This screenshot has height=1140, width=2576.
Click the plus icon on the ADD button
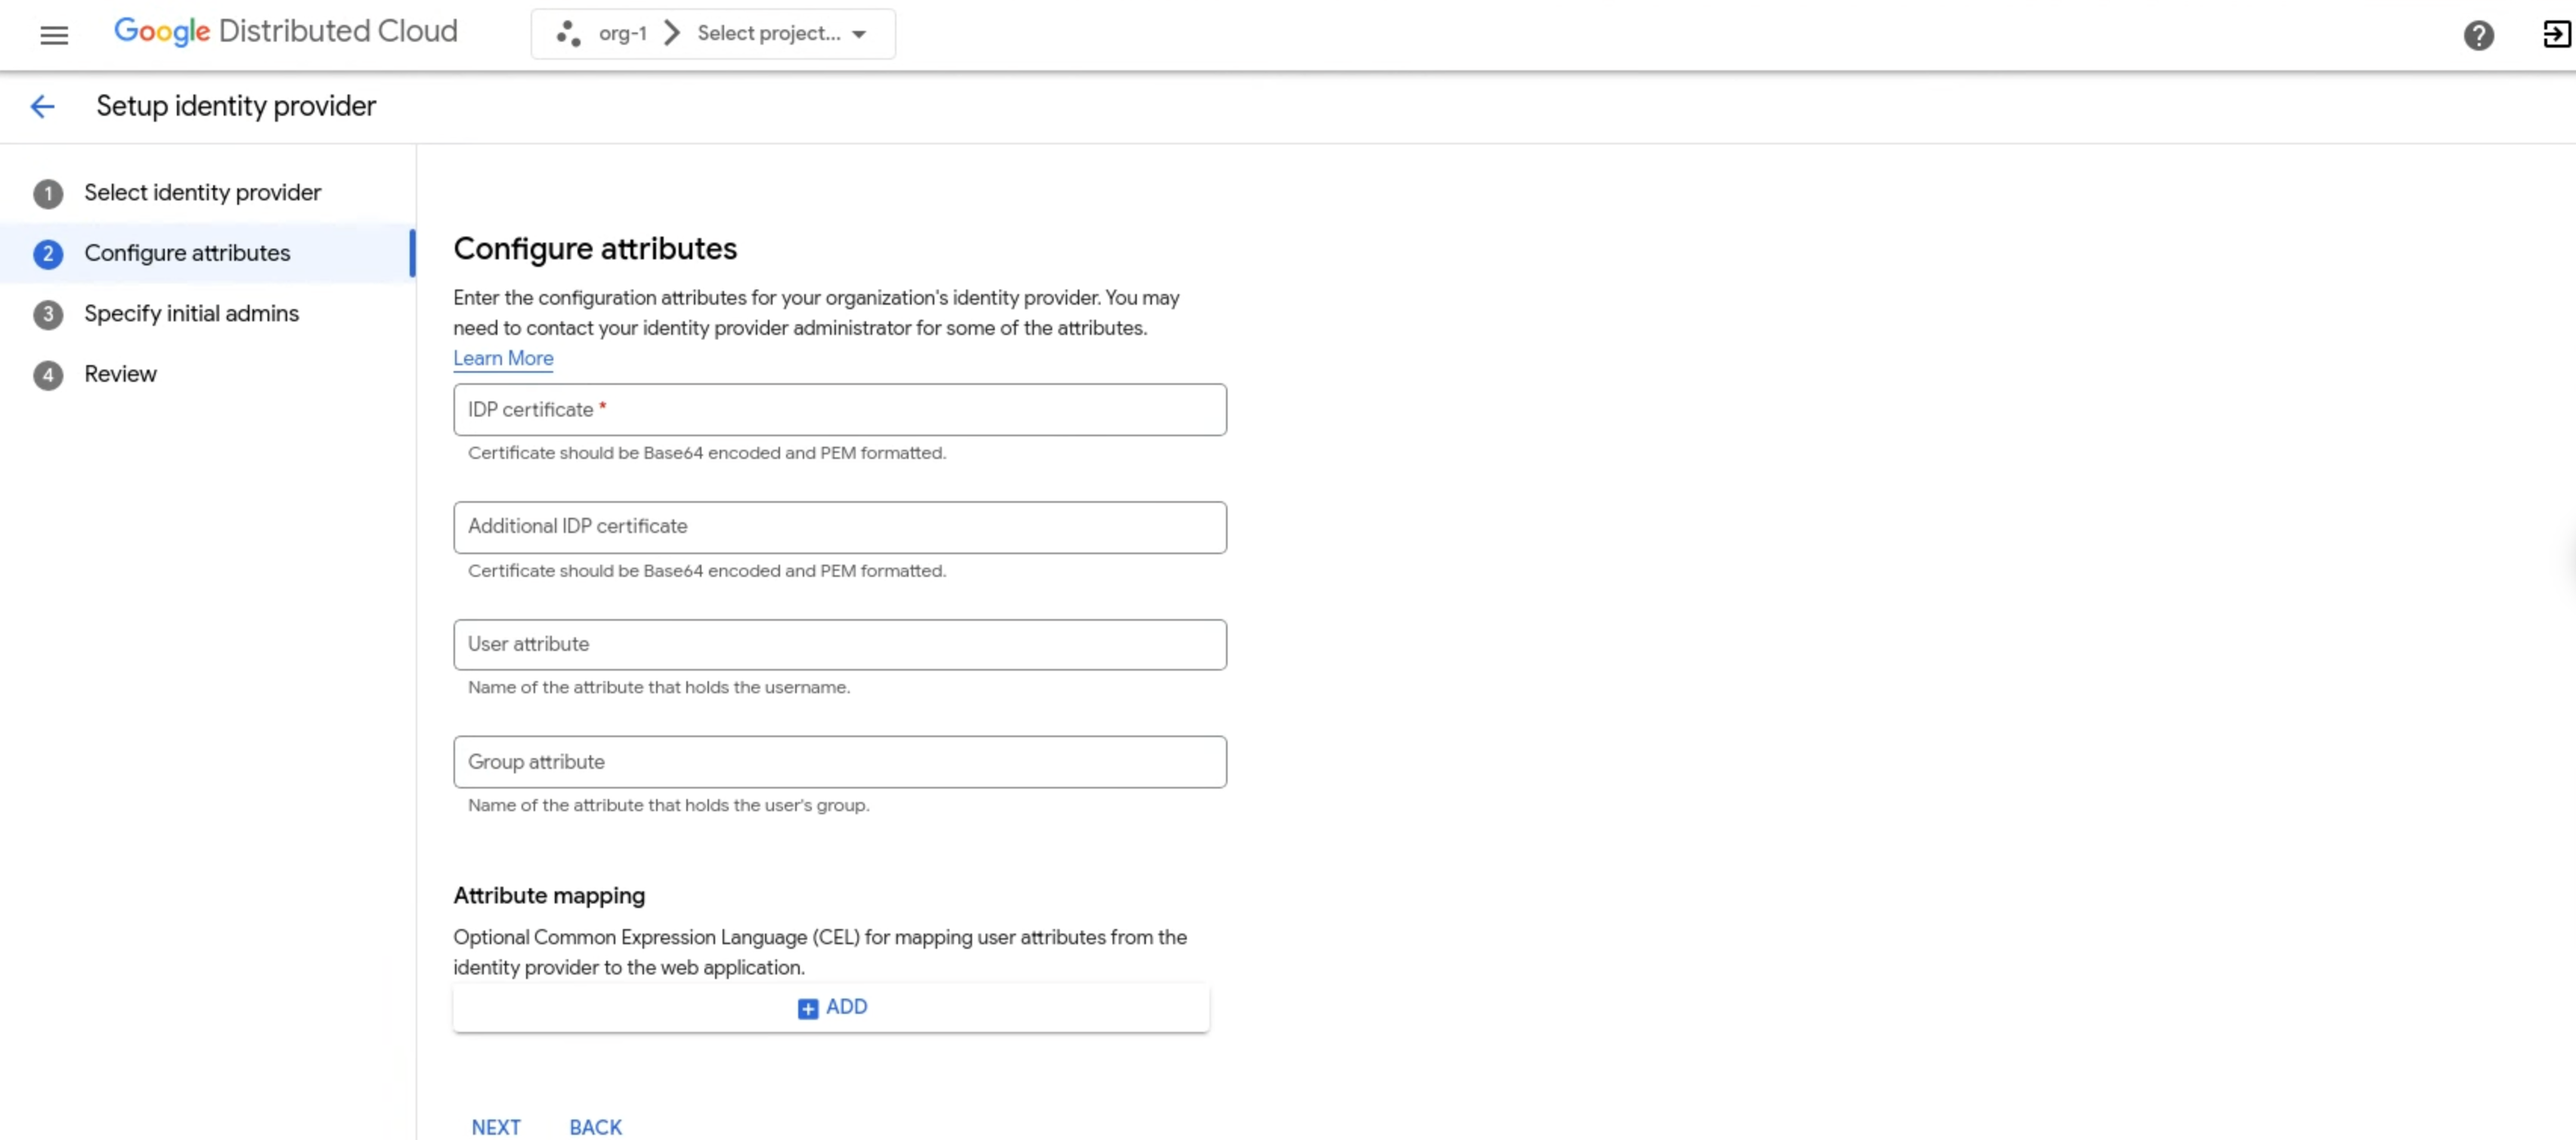(x=807, y=1008)
